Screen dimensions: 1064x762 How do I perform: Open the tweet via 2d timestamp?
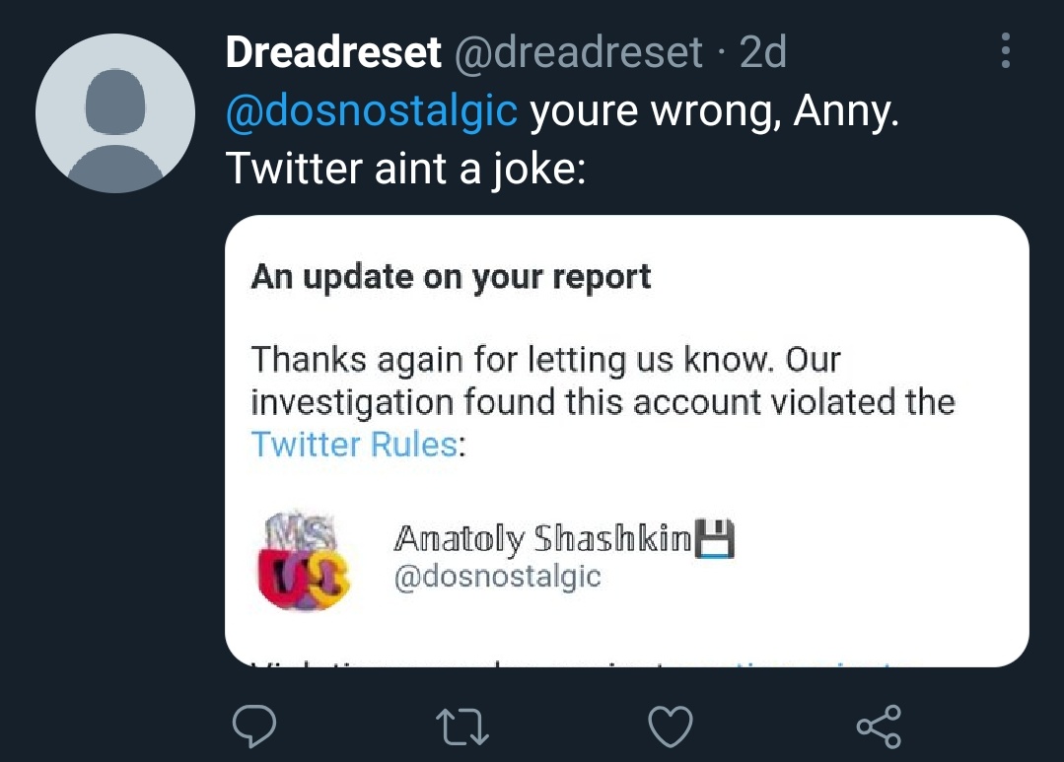point(762,51)
